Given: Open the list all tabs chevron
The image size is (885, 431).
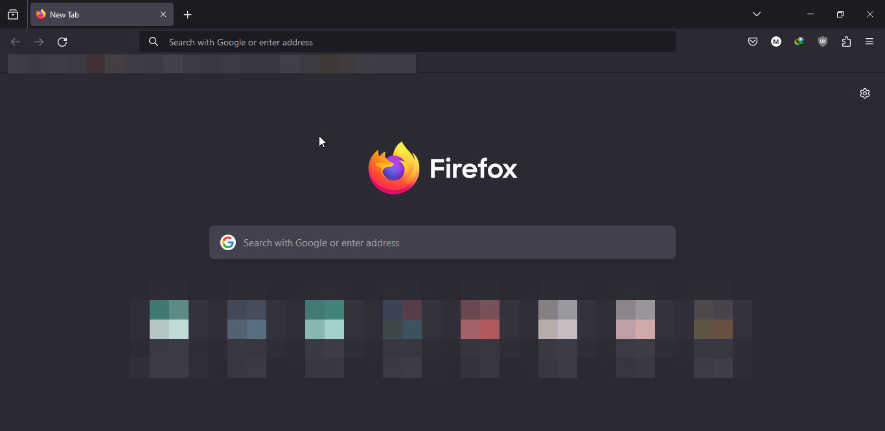Looking at the screenshot, I should pyautogui.click(x=757, y=14).
